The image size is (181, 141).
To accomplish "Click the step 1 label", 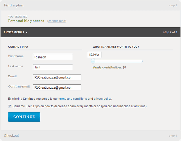I will click(172, 6).
